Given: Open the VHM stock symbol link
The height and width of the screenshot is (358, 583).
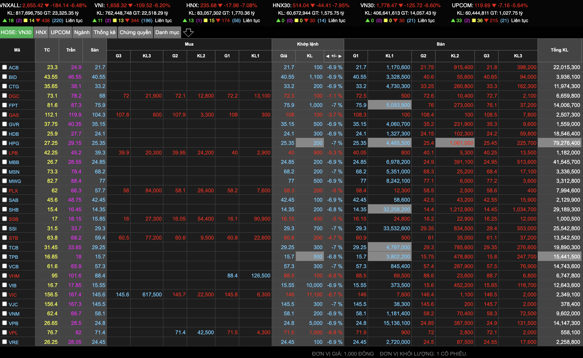Looking at the screenshot, I should [x=14, y=276].
